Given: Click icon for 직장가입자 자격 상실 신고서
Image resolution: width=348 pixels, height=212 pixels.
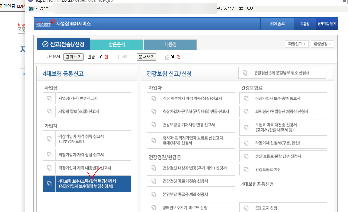Looking at the screenshot, I should click(x=49, y=155).
